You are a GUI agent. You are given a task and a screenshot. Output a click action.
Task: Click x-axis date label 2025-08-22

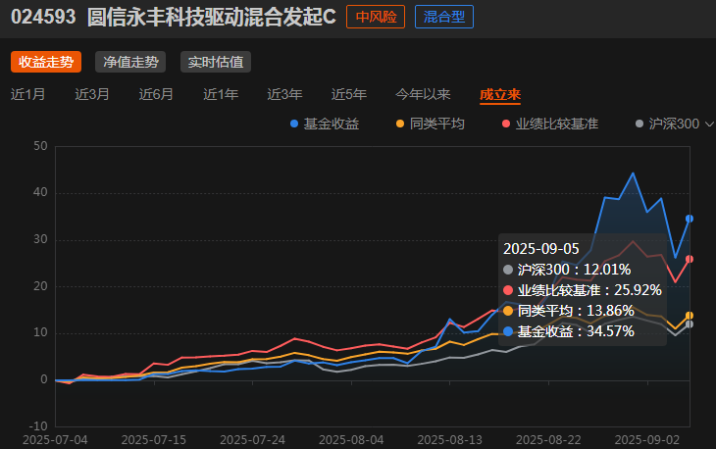click(548, 440)
